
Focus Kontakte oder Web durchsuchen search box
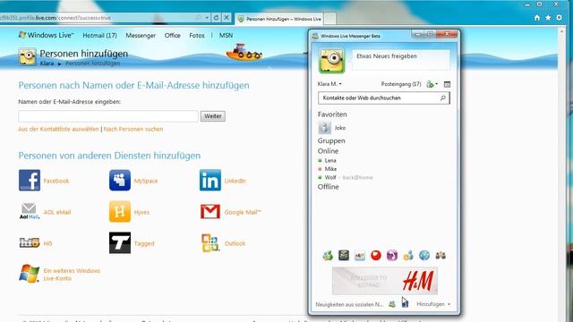pos(384,97)
